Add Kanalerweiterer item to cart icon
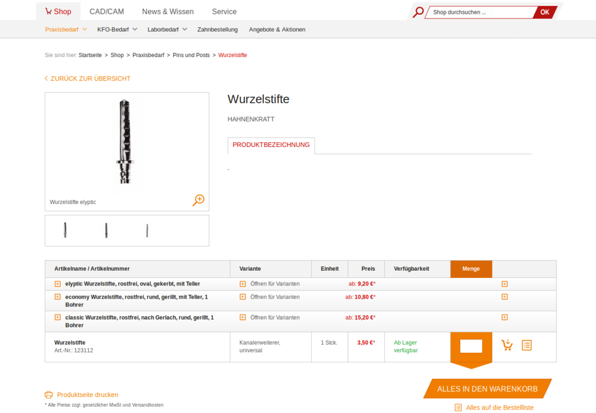This screenshot has width=596, height=413. coord(507,345)
